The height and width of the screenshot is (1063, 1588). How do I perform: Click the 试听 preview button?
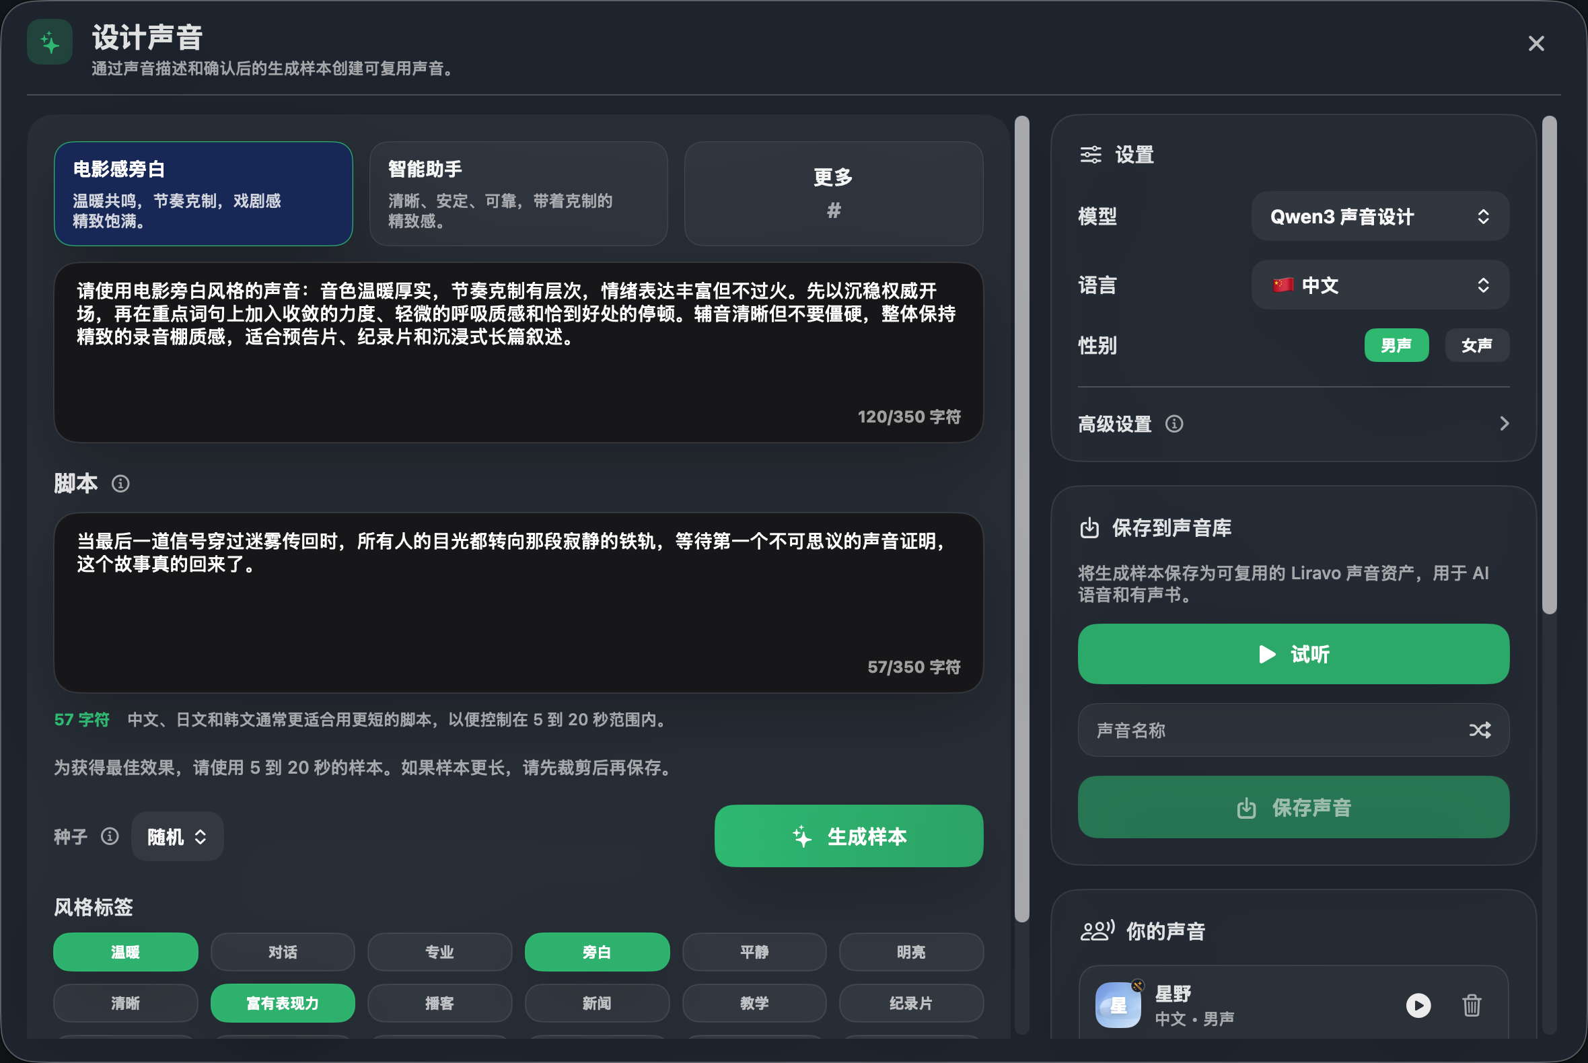click(1293, 653)
